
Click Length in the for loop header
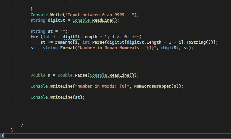coord(90,37)
